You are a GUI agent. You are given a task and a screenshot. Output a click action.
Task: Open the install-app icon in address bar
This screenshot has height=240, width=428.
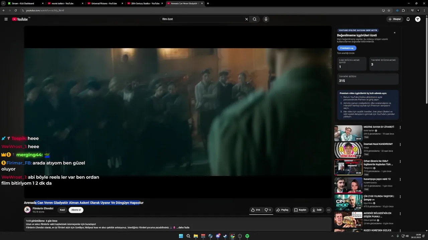click(x=384, y=10)
